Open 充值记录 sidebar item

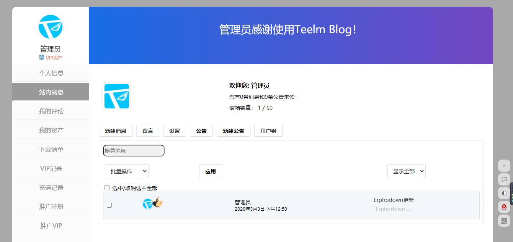tap(51, 187)
